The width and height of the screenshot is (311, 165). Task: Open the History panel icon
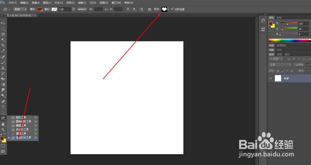[x=263, y=21]
